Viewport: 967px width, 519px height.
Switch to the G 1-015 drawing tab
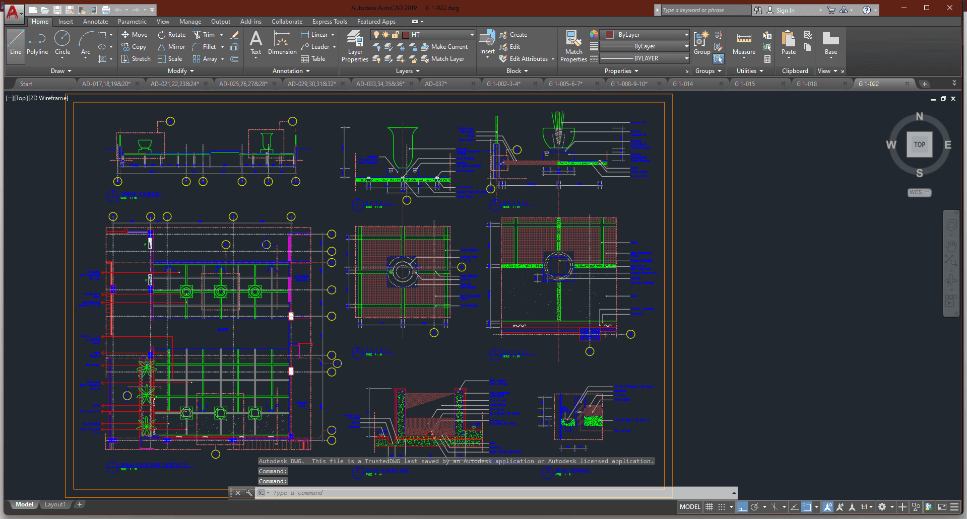745,84
